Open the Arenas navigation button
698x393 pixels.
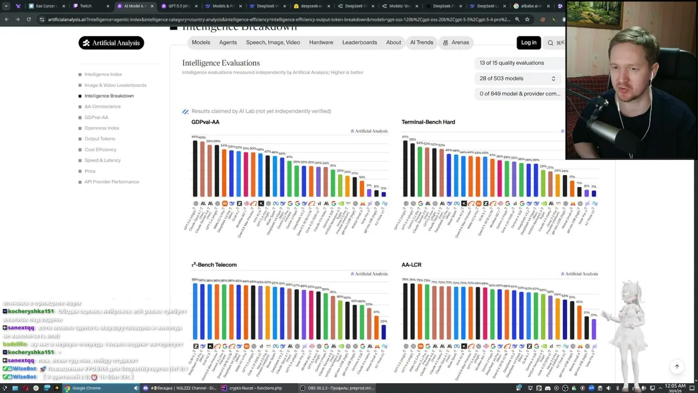click(x=456, y=43)
